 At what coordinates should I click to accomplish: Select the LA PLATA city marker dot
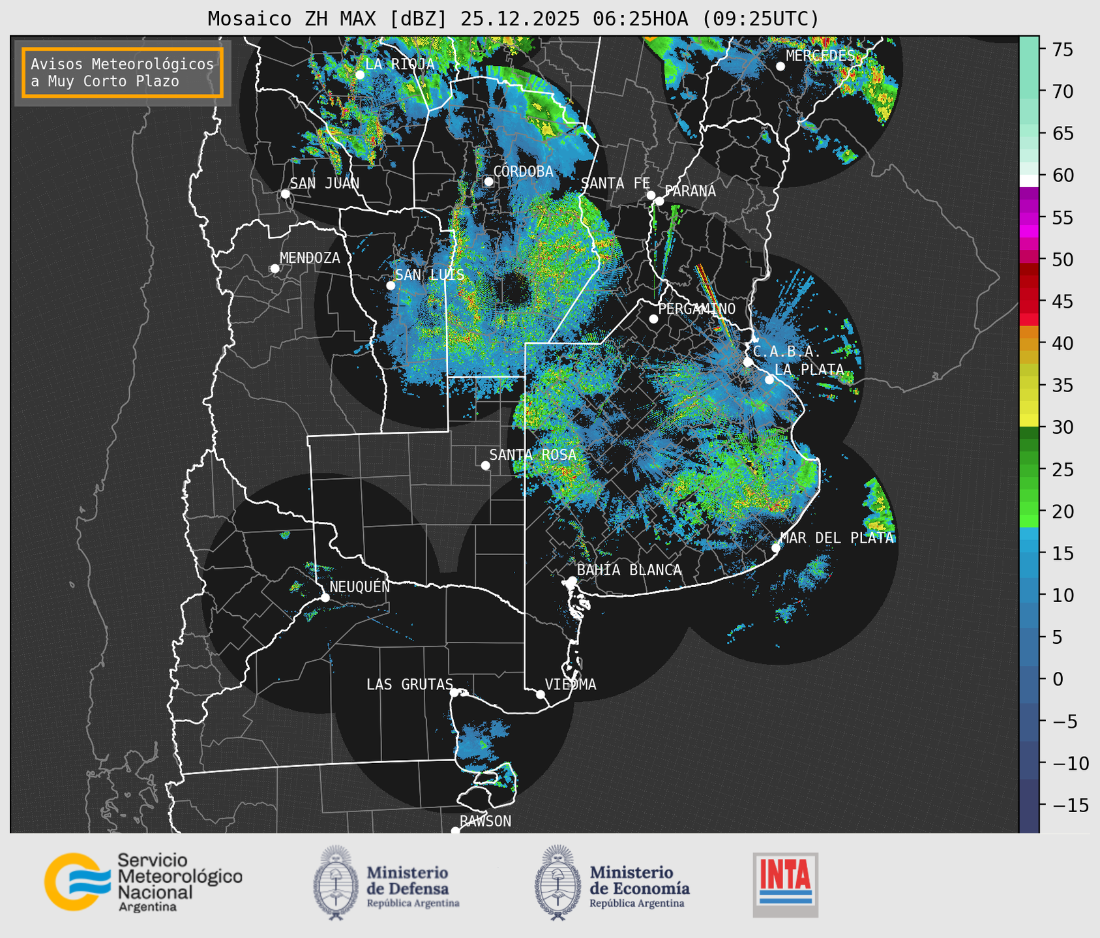tap(769, 380)
